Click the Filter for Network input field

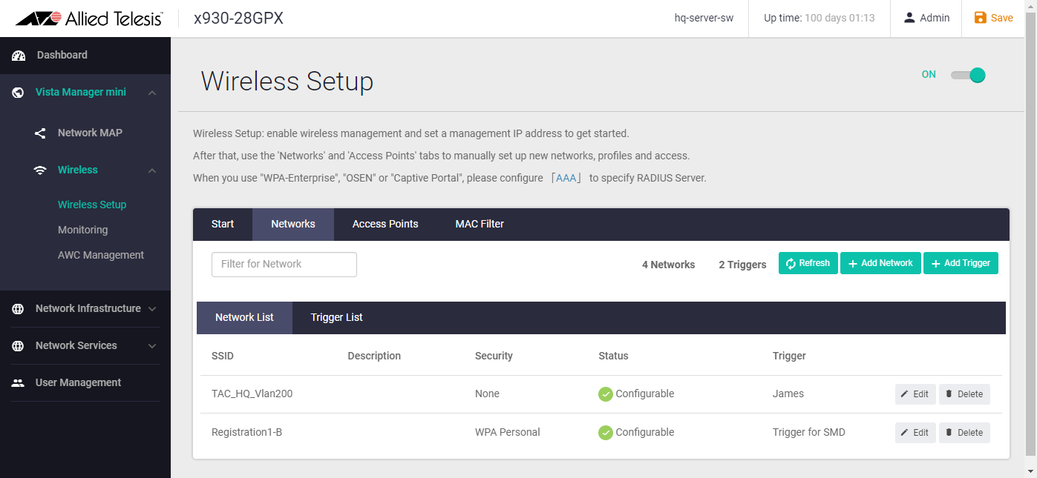point(284,265)
